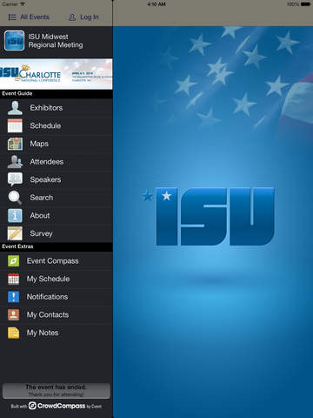Screen dimensions: 313x418
Task: Click the ISU Midwest Regional Meeting title
Action: [x=56, y=41]
